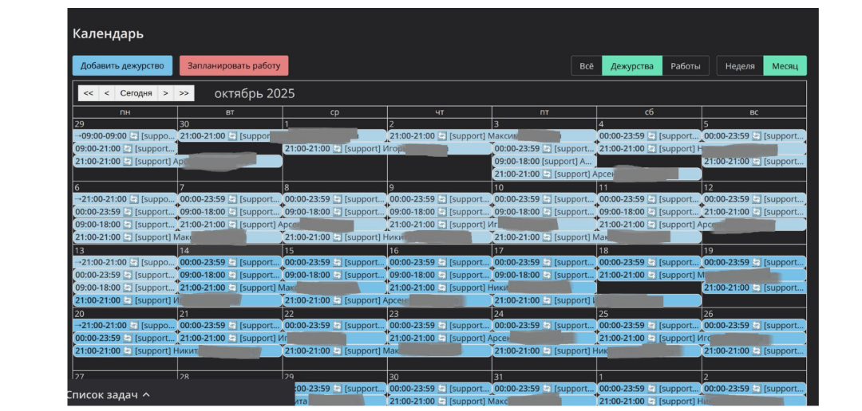Click the пн weekday column header
This screenshot has height=411, width=862.
click(125, 112)
